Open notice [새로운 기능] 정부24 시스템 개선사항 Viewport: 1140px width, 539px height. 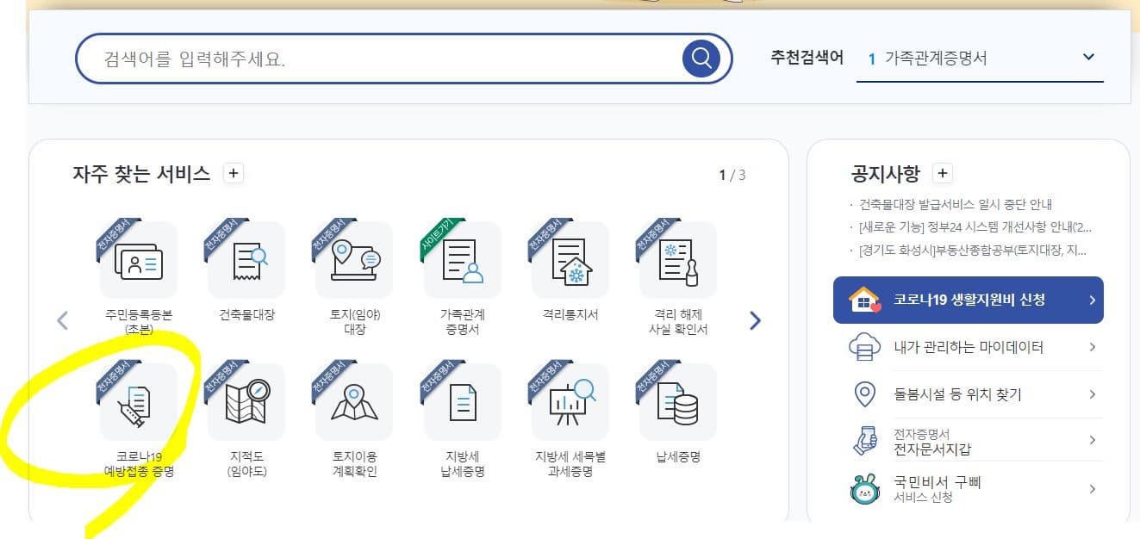[x=975, y=227]
